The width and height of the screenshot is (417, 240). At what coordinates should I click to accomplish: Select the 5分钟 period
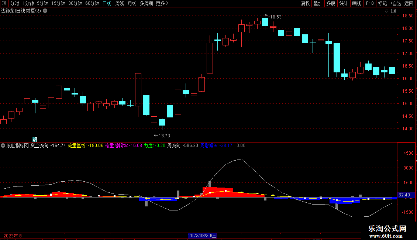(x=42, y=3)
